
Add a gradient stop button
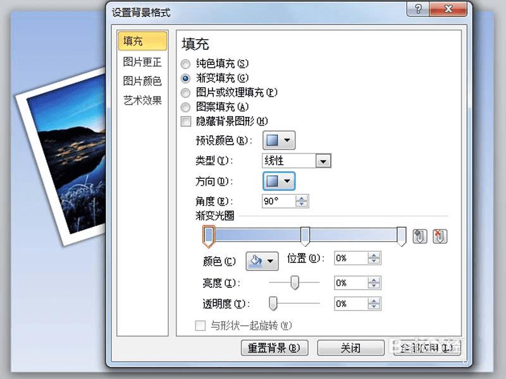(x=420, y=236)
